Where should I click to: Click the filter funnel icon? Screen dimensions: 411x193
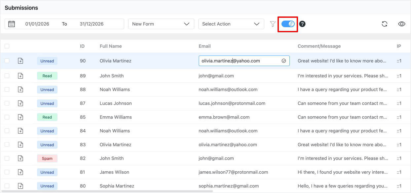coord(273,24)
